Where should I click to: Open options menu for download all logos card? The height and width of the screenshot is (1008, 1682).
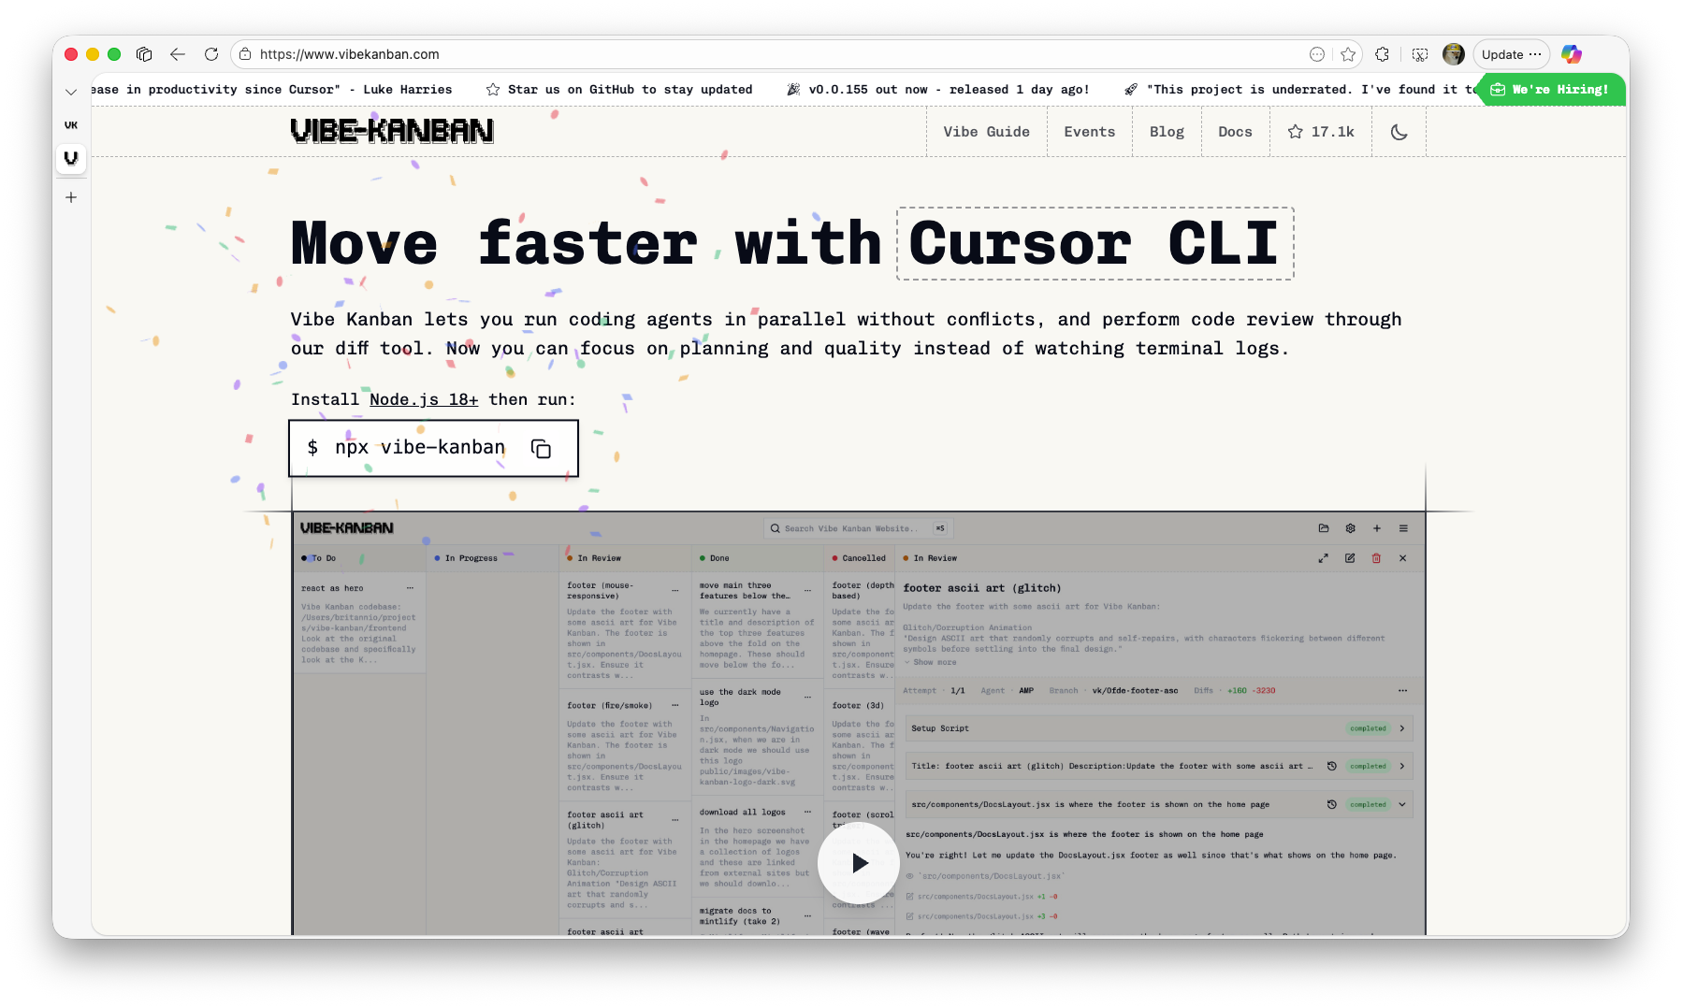[808, 812]
